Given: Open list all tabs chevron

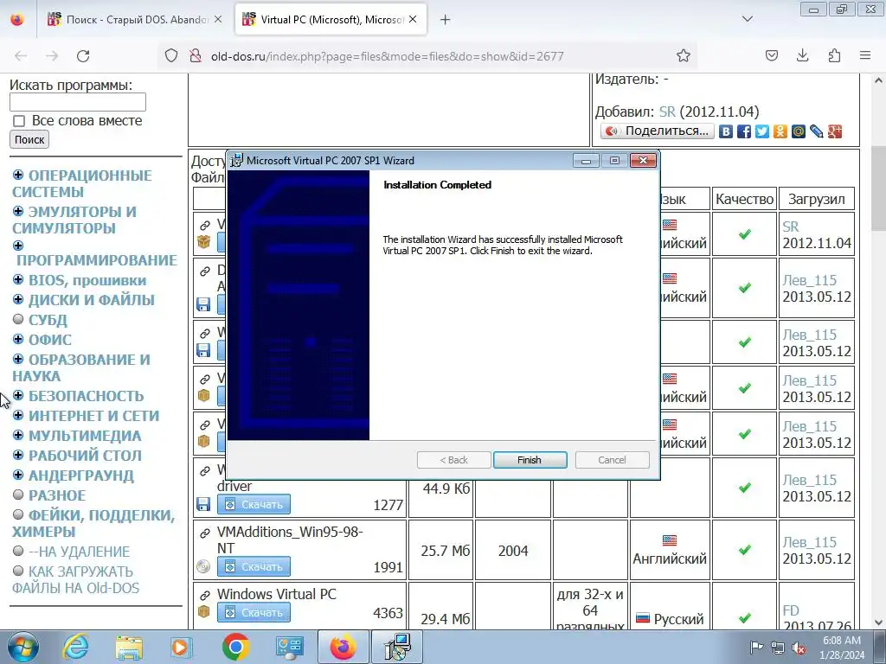Looking at the screenshot, I should coord(747,19).
